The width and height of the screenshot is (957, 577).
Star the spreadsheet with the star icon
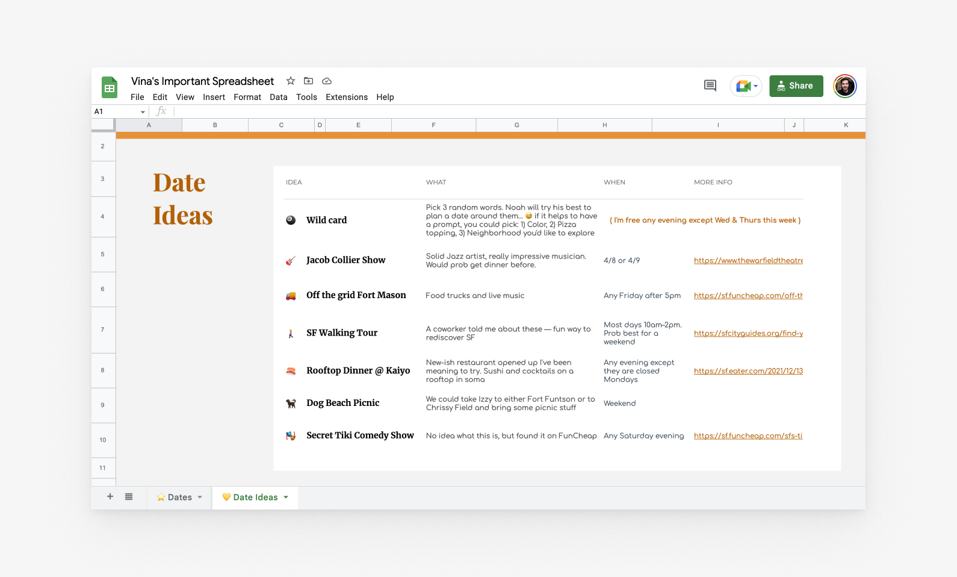[291, 81]
